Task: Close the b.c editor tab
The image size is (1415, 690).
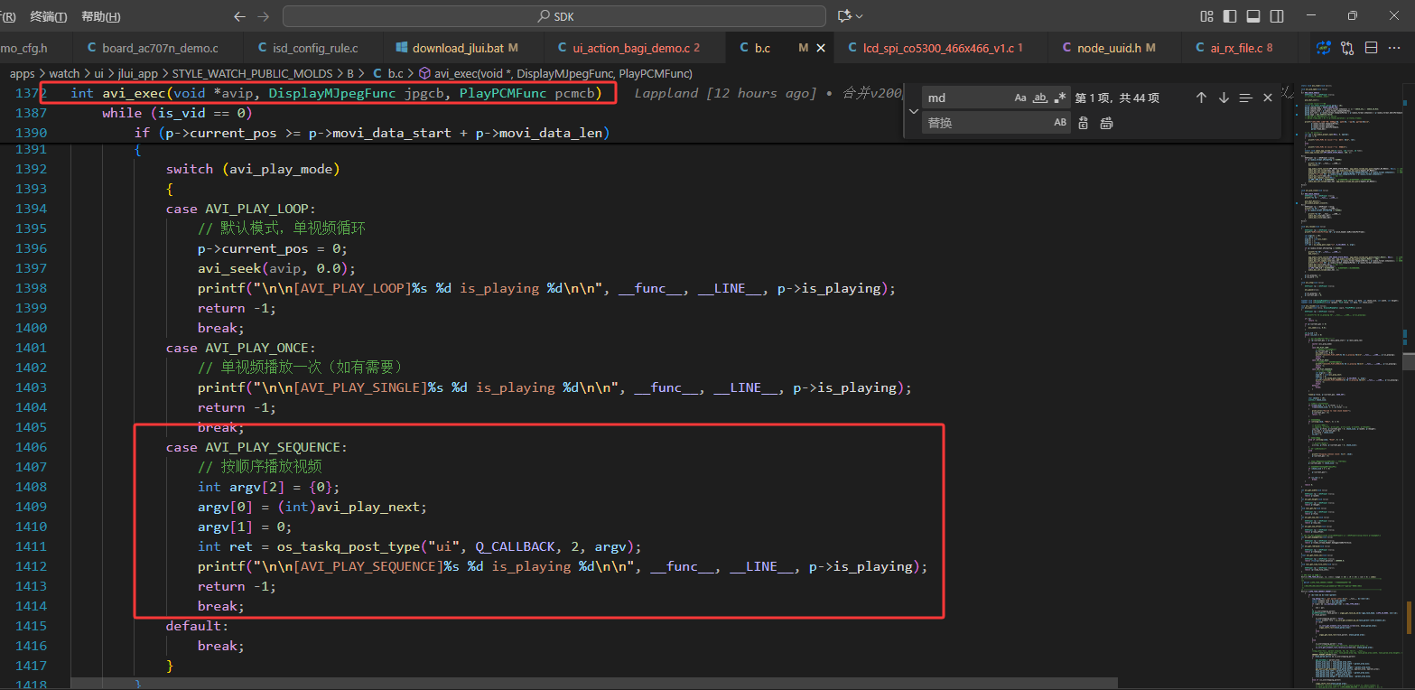Action: pos(821,48)
